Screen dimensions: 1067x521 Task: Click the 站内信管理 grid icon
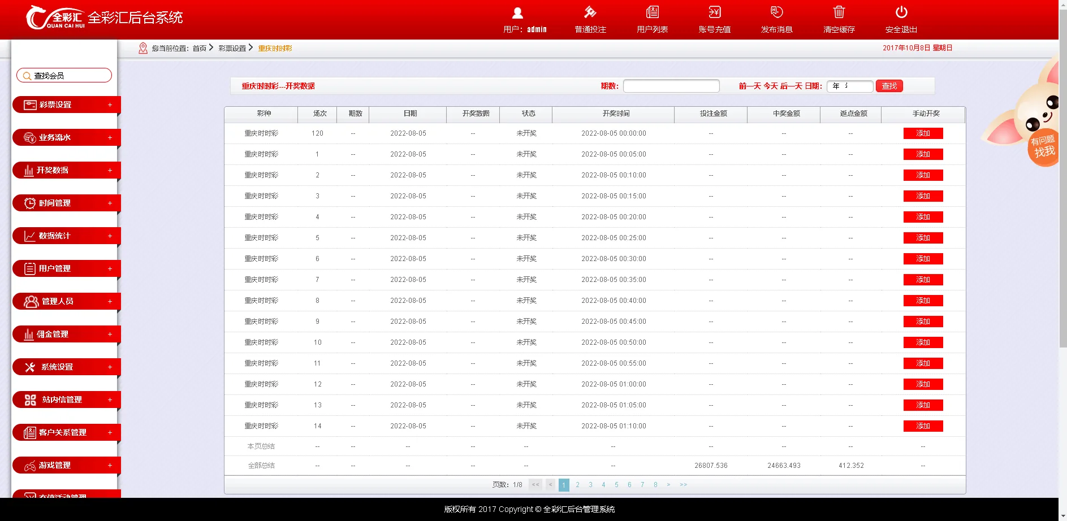coord(31,400)
